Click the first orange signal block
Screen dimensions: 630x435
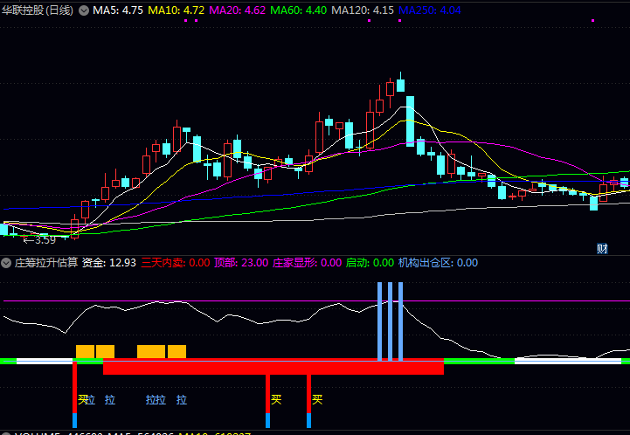point(85,351)
